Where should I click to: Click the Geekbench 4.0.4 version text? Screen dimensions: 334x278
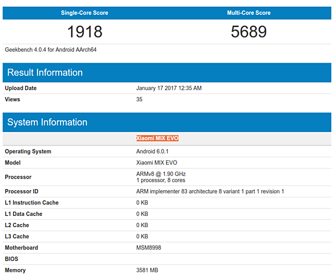51,50
